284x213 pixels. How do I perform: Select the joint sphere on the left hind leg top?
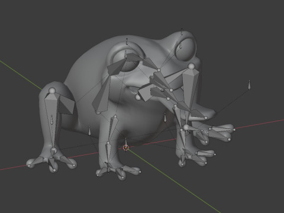(x=52, y=91)
